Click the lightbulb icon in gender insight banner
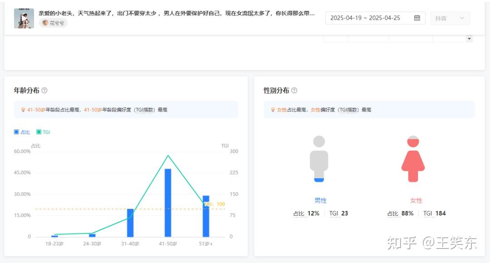 point(273,110)
